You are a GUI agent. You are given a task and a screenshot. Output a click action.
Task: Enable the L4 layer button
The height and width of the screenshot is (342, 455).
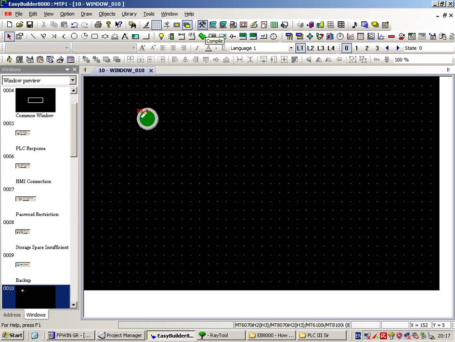[x=331, y=48]
